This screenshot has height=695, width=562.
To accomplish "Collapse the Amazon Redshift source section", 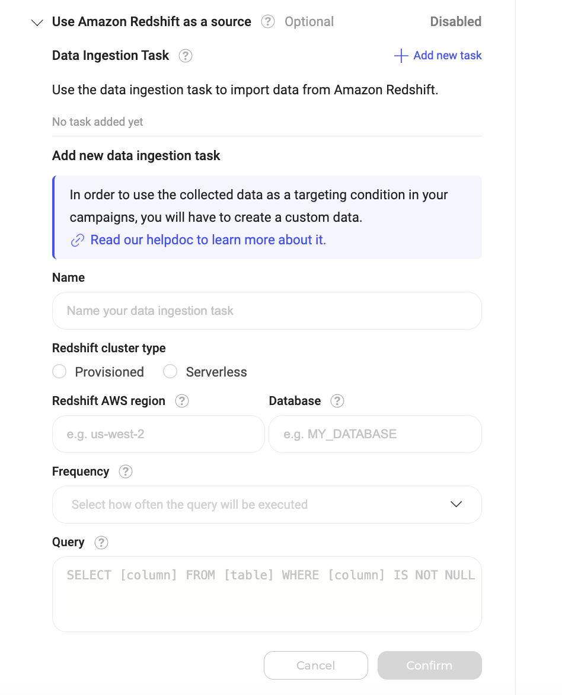I will click(x=37, y=23).
